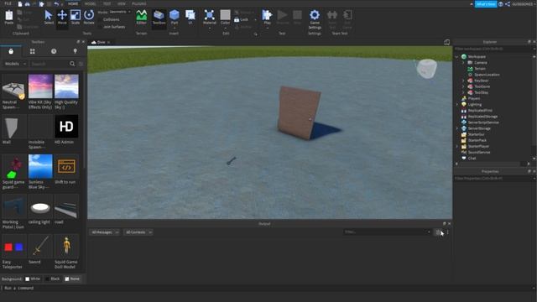
Task: Open Toolbox creations lightbulb tab
Action: [75, 51]
